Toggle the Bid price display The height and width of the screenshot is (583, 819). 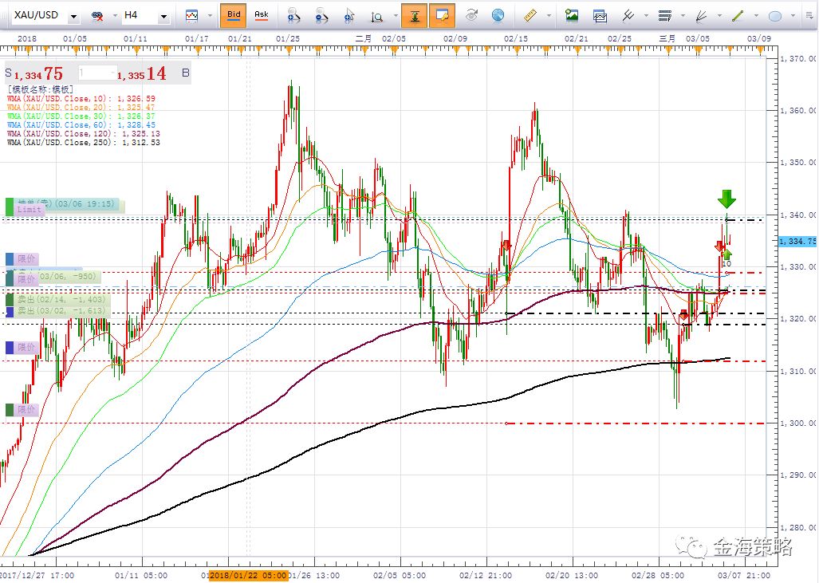pyautogui.click(x=234, y=15)
